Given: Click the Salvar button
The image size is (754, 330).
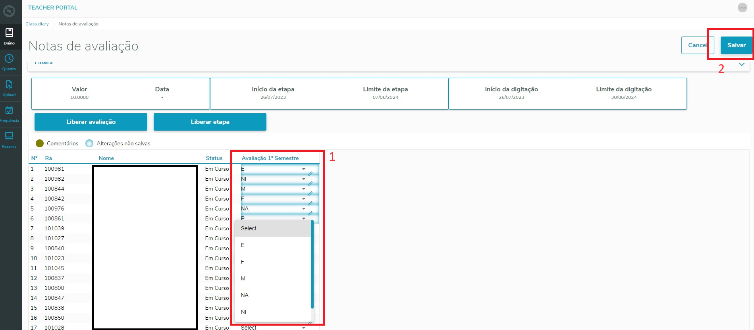Looking at the screenshot, I should coord(736,45).
